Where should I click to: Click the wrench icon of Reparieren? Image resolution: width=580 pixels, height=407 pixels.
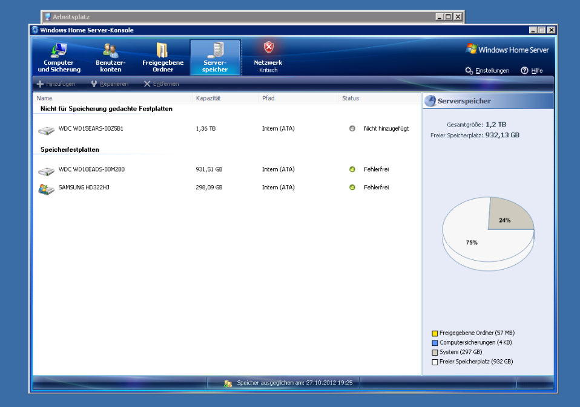coord(94,84)
